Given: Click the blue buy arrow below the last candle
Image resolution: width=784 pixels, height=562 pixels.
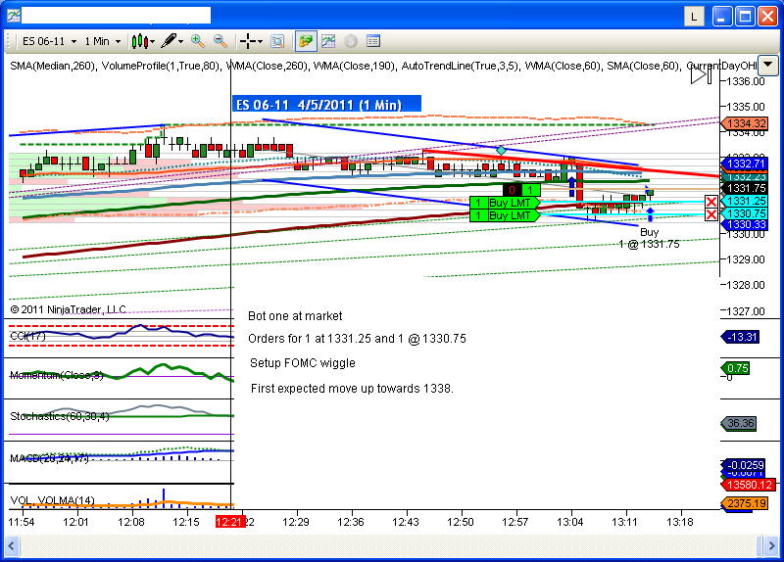Looking at the screenshot, I should pos(650,214).
